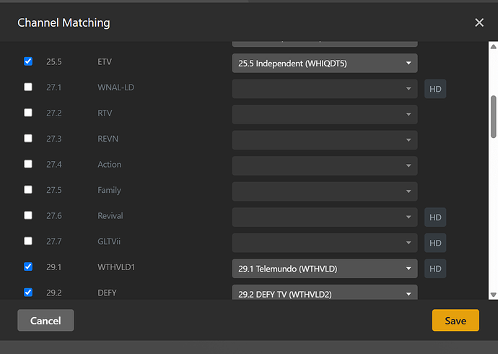Click the HD badge for Revival 27.6
The width and height of the screenshot is (498, 354).
tap(435, 217)
